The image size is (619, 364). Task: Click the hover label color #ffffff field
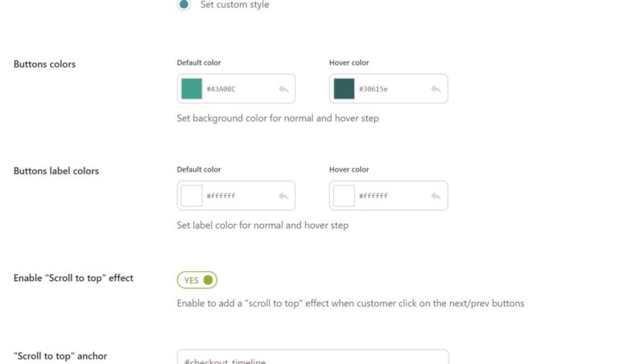390,196
